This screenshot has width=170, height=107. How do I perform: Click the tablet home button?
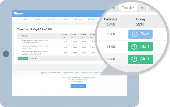tap(6, 54)
